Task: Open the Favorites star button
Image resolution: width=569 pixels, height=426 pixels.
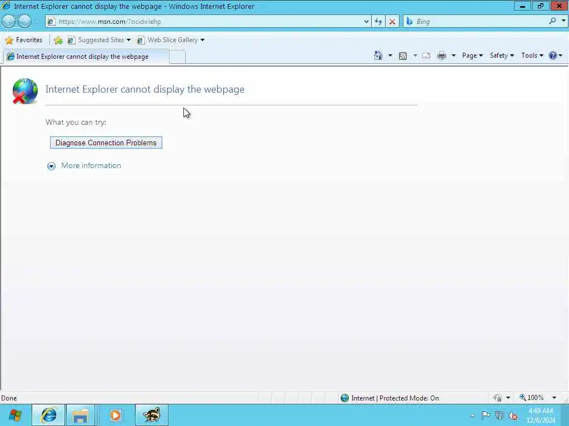Action: coord(24,40)
